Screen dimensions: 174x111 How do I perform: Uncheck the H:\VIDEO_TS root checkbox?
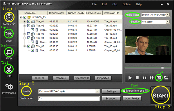click(x=25, y=17)
